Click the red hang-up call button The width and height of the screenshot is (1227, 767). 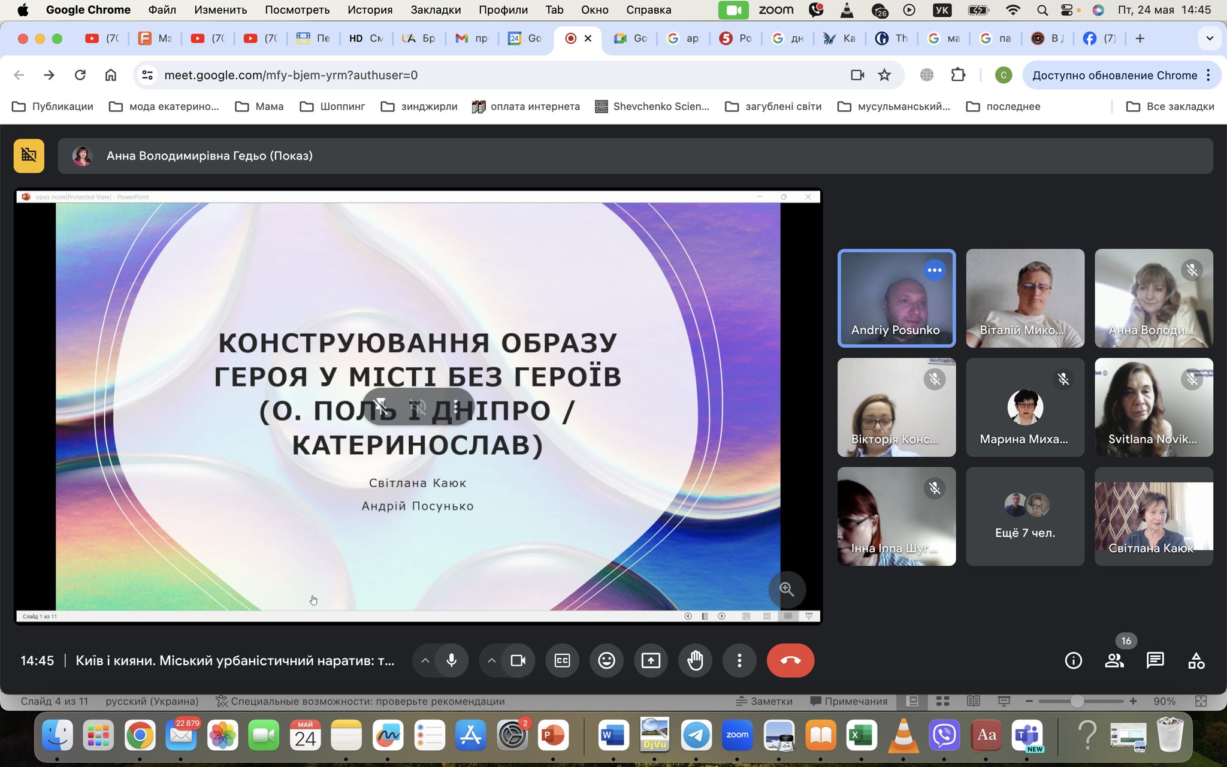click(x=790, y=660)
